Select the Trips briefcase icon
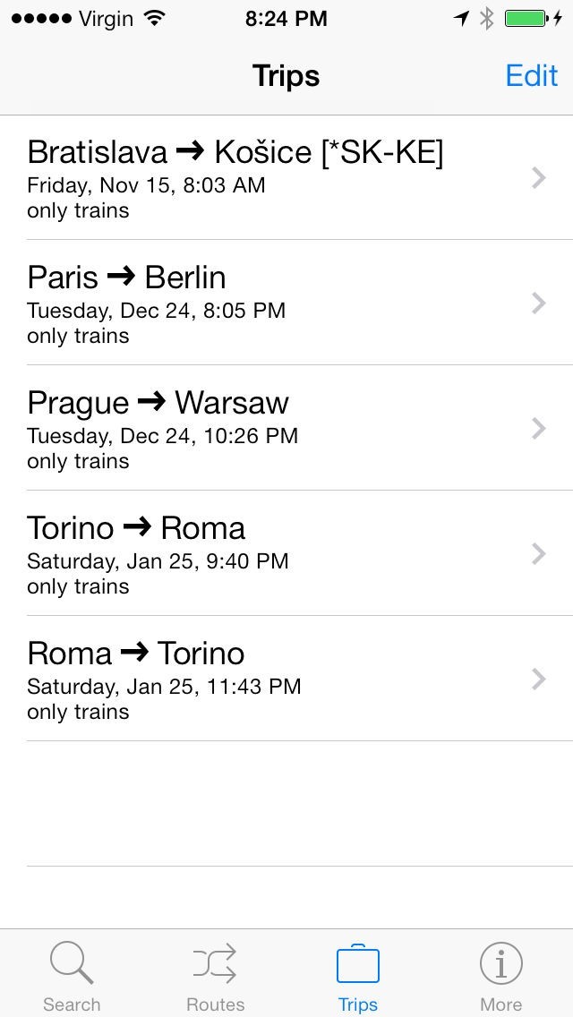573x1017 pixels. coord(358,964)
